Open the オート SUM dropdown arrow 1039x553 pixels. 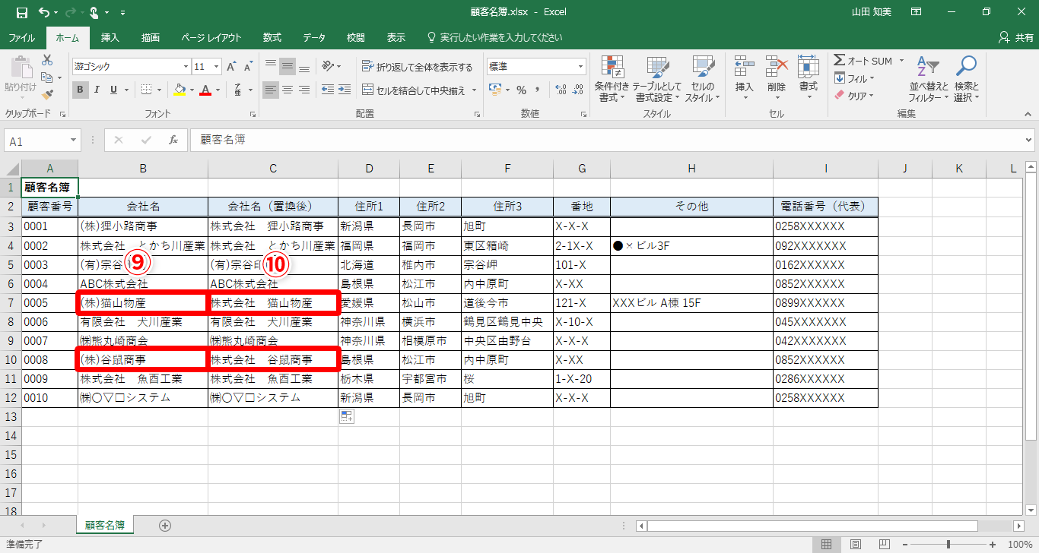901,61
